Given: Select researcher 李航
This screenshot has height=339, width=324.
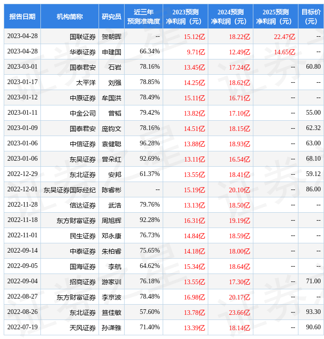Looking at the screenshot, I should [x=115, y=267].
